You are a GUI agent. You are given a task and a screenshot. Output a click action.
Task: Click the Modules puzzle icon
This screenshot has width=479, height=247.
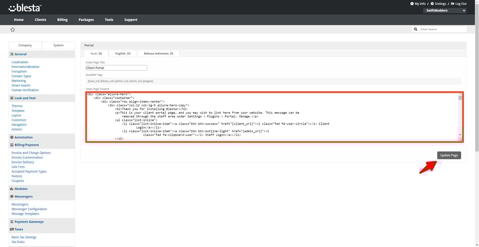click(12, 189)
